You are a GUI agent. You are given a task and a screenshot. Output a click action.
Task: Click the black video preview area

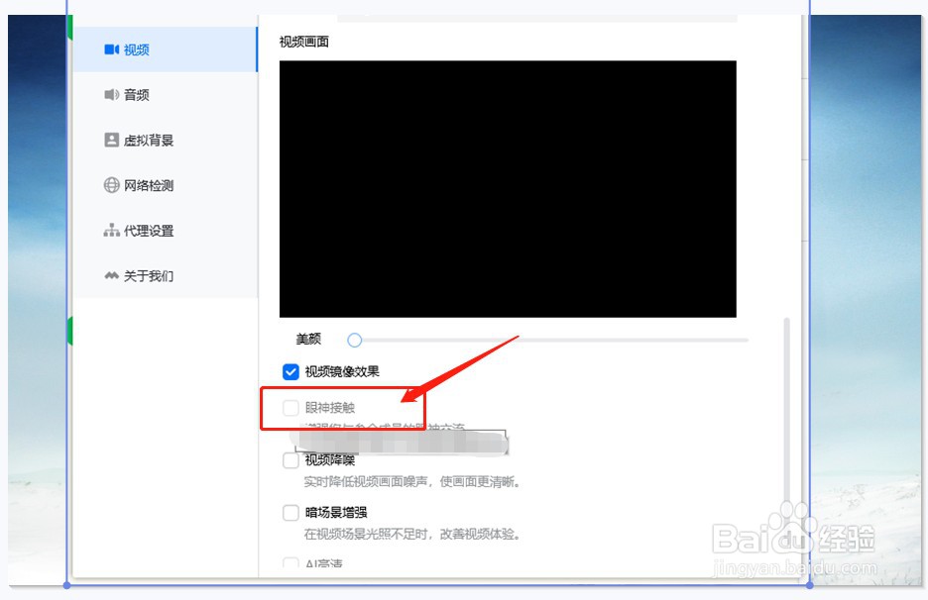pos(508,188)
